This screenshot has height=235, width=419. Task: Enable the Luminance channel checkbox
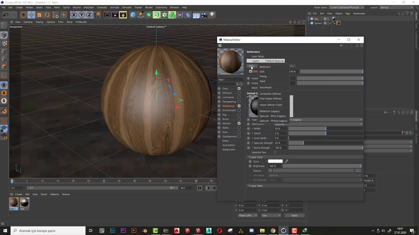tap(239, 97)
